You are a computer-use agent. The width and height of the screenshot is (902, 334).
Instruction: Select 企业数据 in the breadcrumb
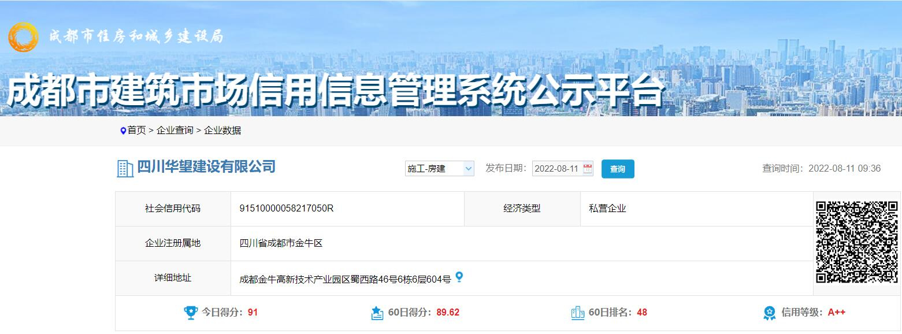[222, 131]
